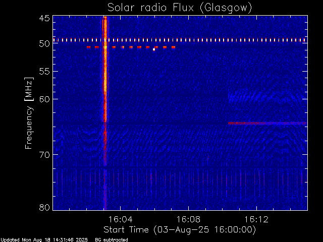
Task: Click the 50 frequency tick label
Action: tap(44, 44)
